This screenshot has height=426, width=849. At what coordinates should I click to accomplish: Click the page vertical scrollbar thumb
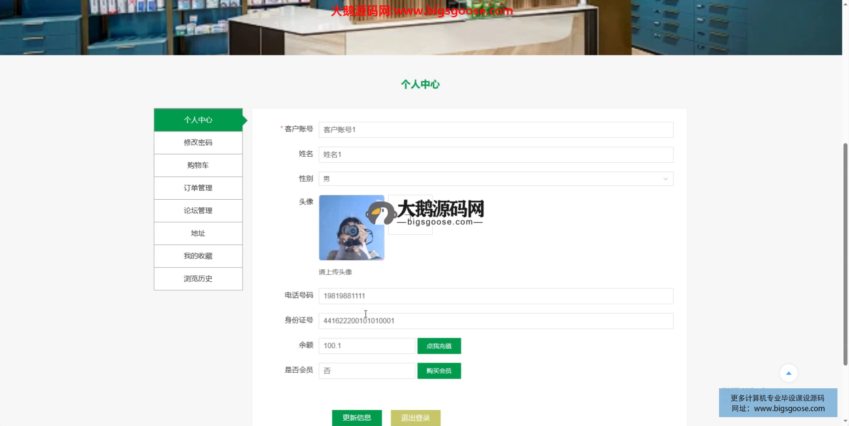point(845,254)
